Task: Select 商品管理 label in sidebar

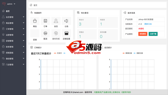Action: 10,23
